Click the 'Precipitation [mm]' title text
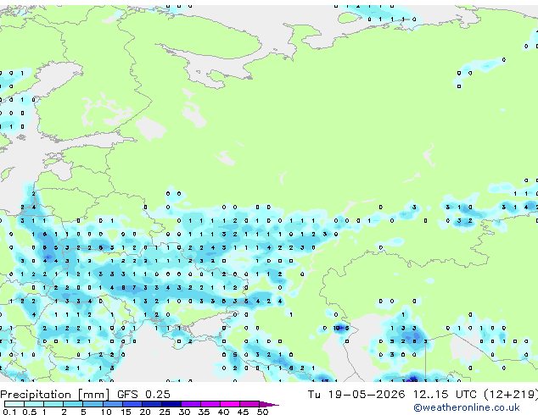This screenshot has width=538, height=415. 55,395
